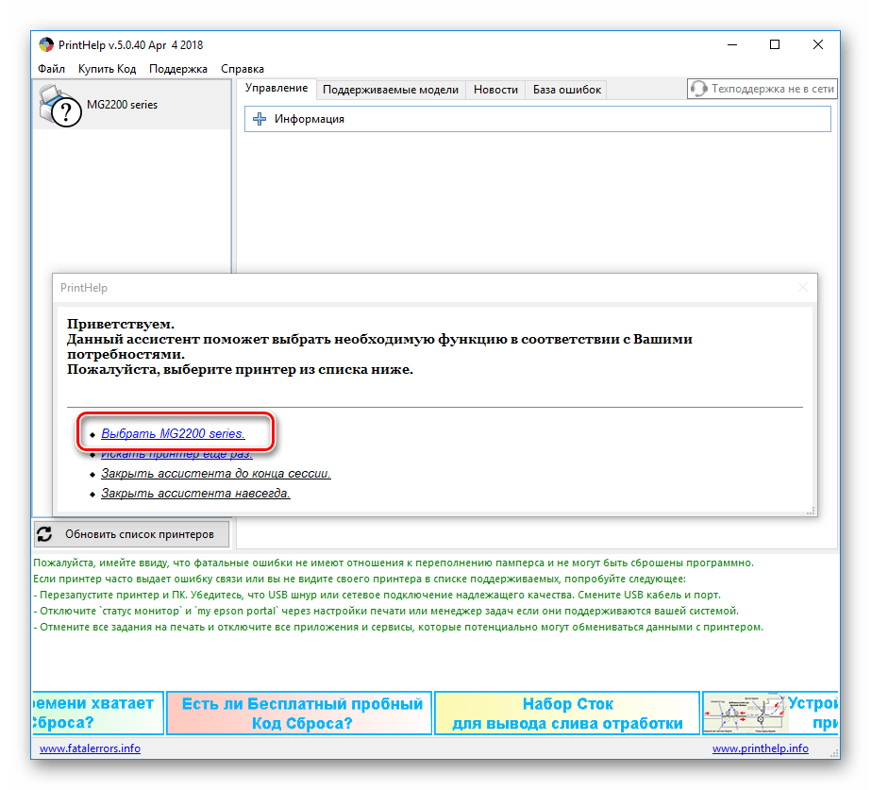Open the www.printhelp.info link
The image size is (871, 790).
pos(760,748)
